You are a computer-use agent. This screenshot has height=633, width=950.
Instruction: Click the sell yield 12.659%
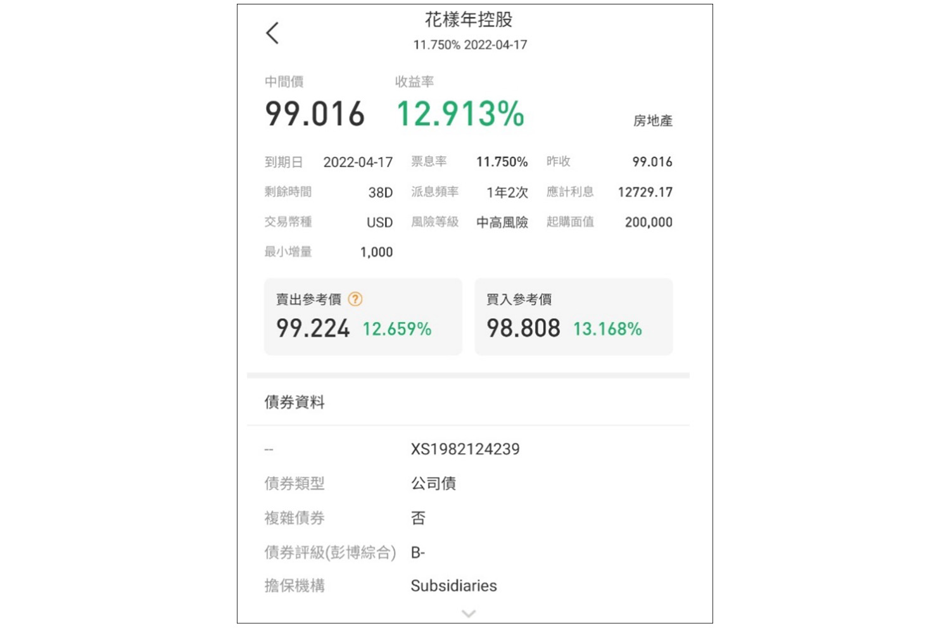(x=397, y=329)
